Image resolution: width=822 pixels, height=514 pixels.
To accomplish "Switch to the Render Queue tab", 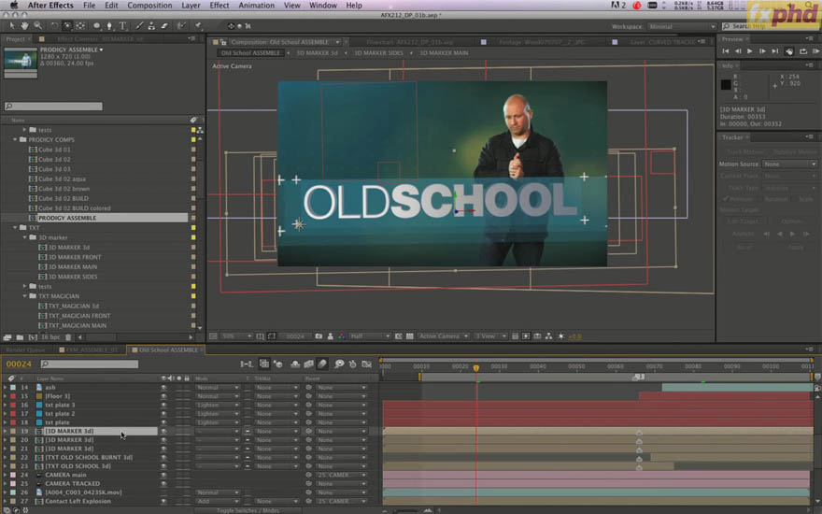I will [x=26, y=350].
